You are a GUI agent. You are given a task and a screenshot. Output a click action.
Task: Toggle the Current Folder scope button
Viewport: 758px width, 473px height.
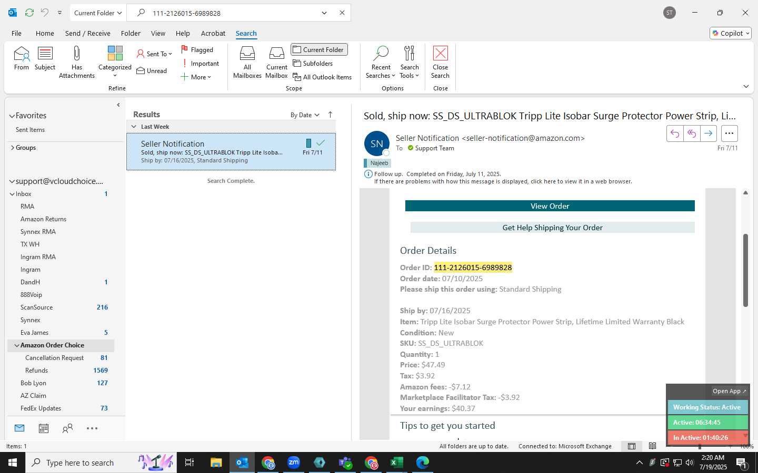point(319,49)
